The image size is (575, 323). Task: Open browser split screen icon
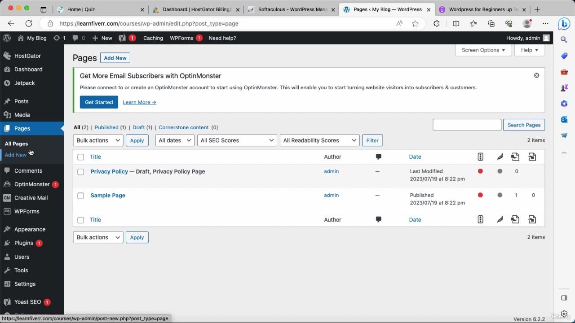pyautogui.click(x=456, y=23)
